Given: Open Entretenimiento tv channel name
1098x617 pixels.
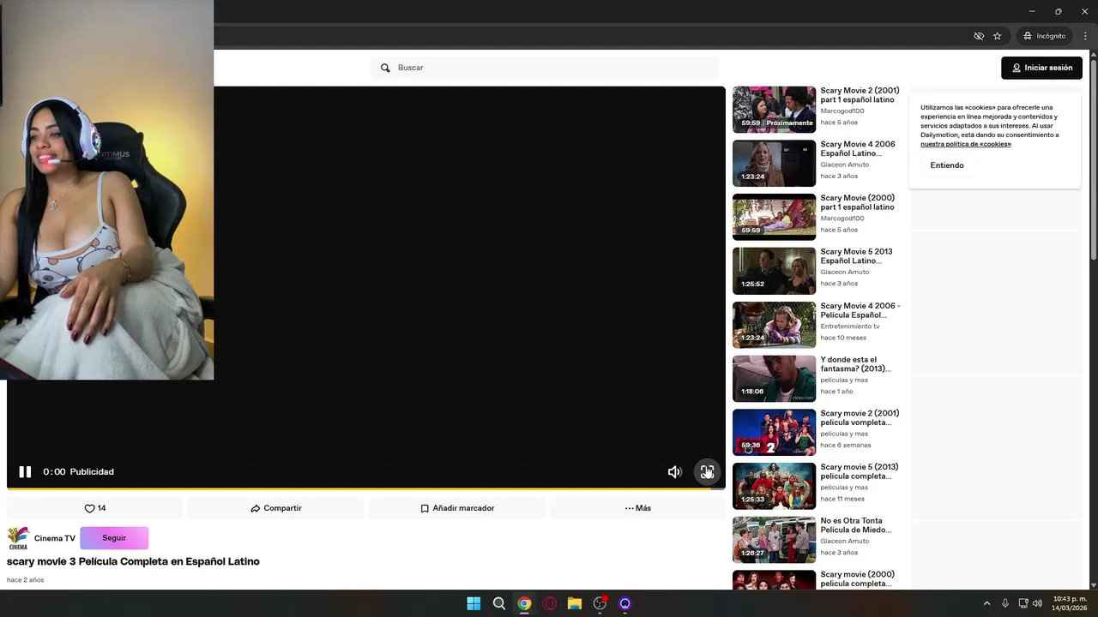Looking at the screenshot, I should (849, 326).
